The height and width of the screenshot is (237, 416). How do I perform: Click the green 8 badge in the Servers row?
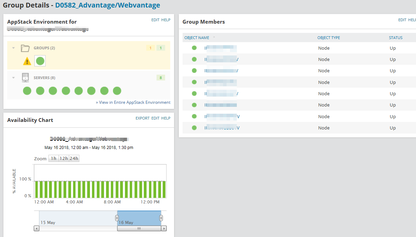tap(161, 78)
